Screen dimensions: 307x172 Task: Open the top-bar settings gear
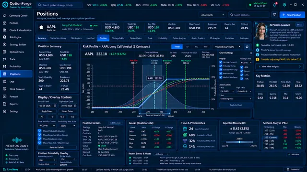point(284,5)
